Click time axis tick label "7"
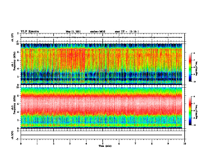The height and width of the screenshot is (161, 208). click(136, 144)
